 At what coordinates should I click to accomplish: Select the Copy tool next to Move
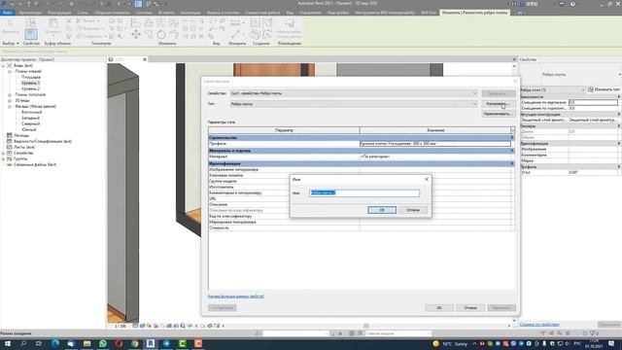[149, 35]
